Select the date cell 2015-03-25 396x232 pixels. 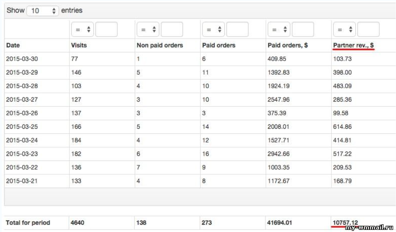[22, 127]
